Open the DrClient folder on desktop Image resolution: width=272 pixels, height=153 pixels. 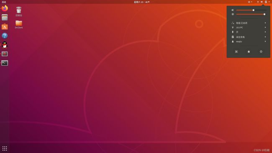click(x=19, y=24)
